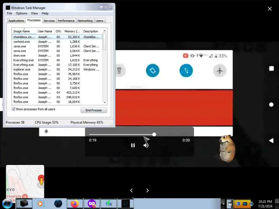Select the firefox.exe row using 248,632 K
This screenshot has width=279, height=209.
[57, 97]
